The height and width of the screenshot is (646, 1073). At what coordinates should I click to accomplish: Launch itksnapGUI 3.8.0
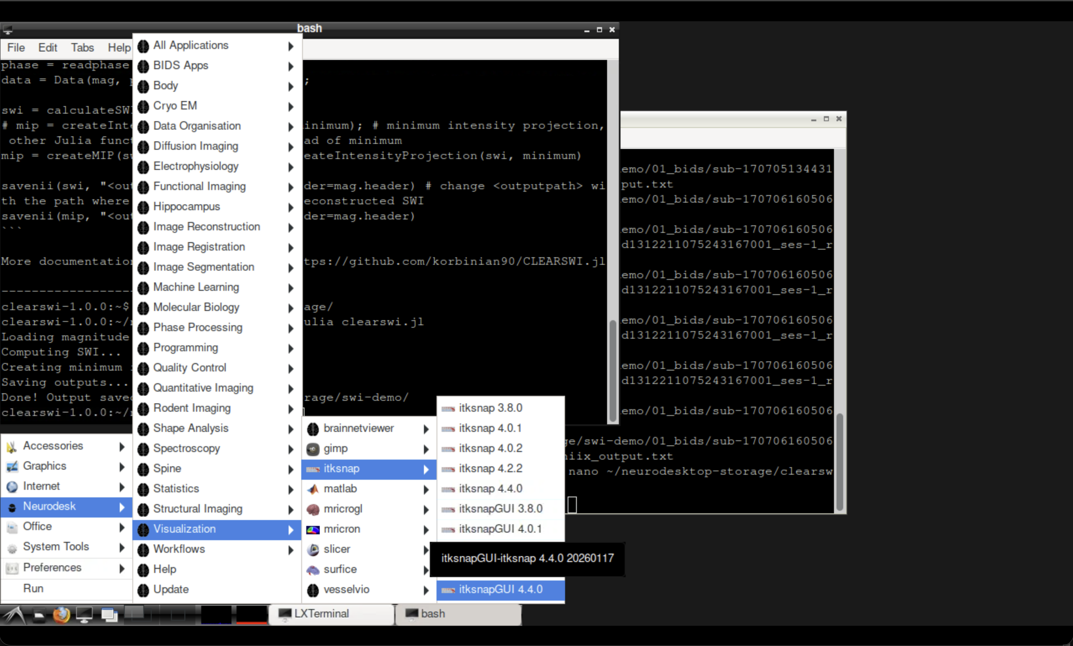(x=501, y=509)
